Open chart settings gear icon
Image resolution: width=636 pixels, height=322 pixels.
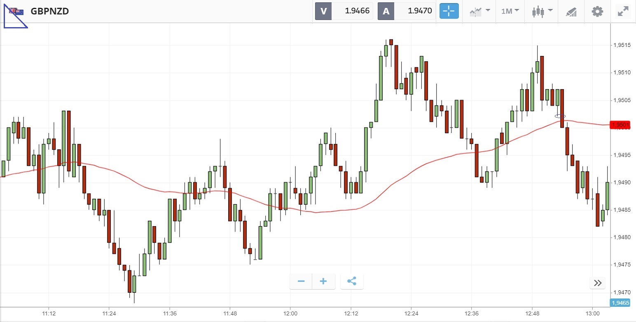click(x=597, y=11)
